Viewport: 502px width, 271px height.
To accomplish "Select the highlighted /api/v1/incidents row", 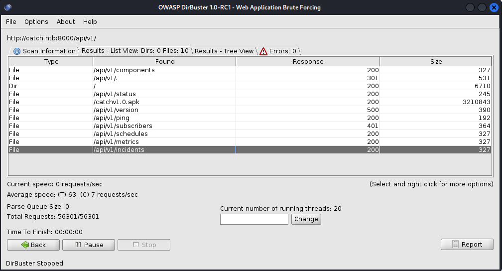I will [250, 149].
